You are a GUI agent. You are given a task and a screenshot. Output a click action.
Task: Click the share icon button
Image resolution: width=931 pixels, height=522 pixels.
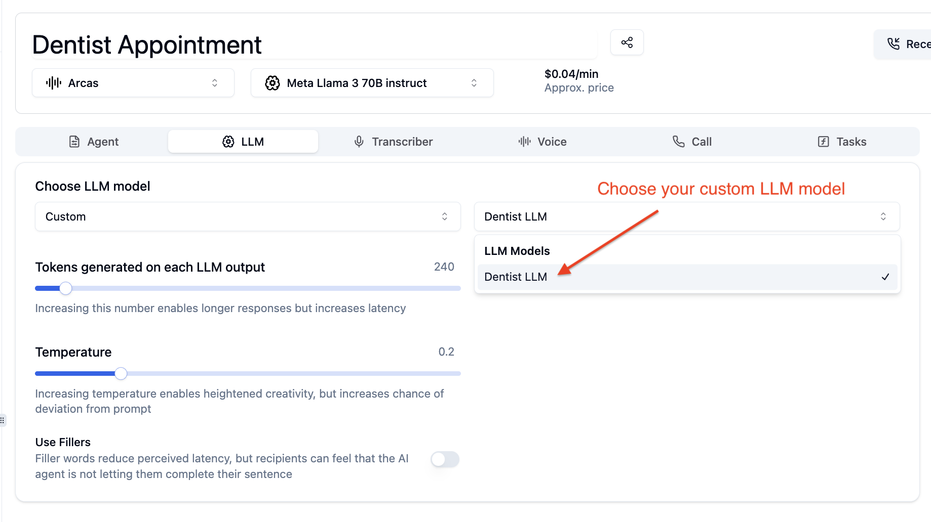[627, 42]
